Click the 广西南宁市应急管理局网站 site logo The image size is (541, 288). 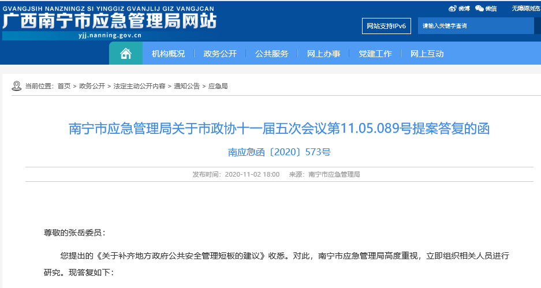(109, 23)
